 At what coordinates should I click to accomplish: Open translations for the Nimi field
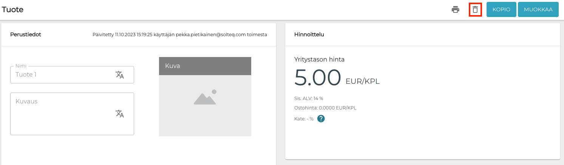(x=120, y=75)
